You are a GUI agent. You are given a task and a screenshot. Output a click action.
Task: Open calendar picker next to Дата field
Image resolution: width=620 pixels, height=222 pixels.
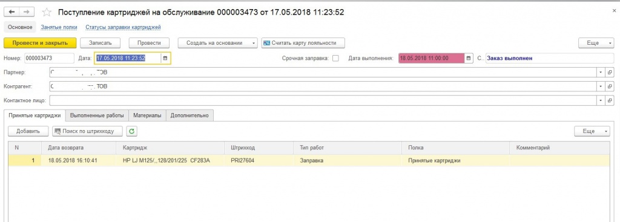click(165, 58)
